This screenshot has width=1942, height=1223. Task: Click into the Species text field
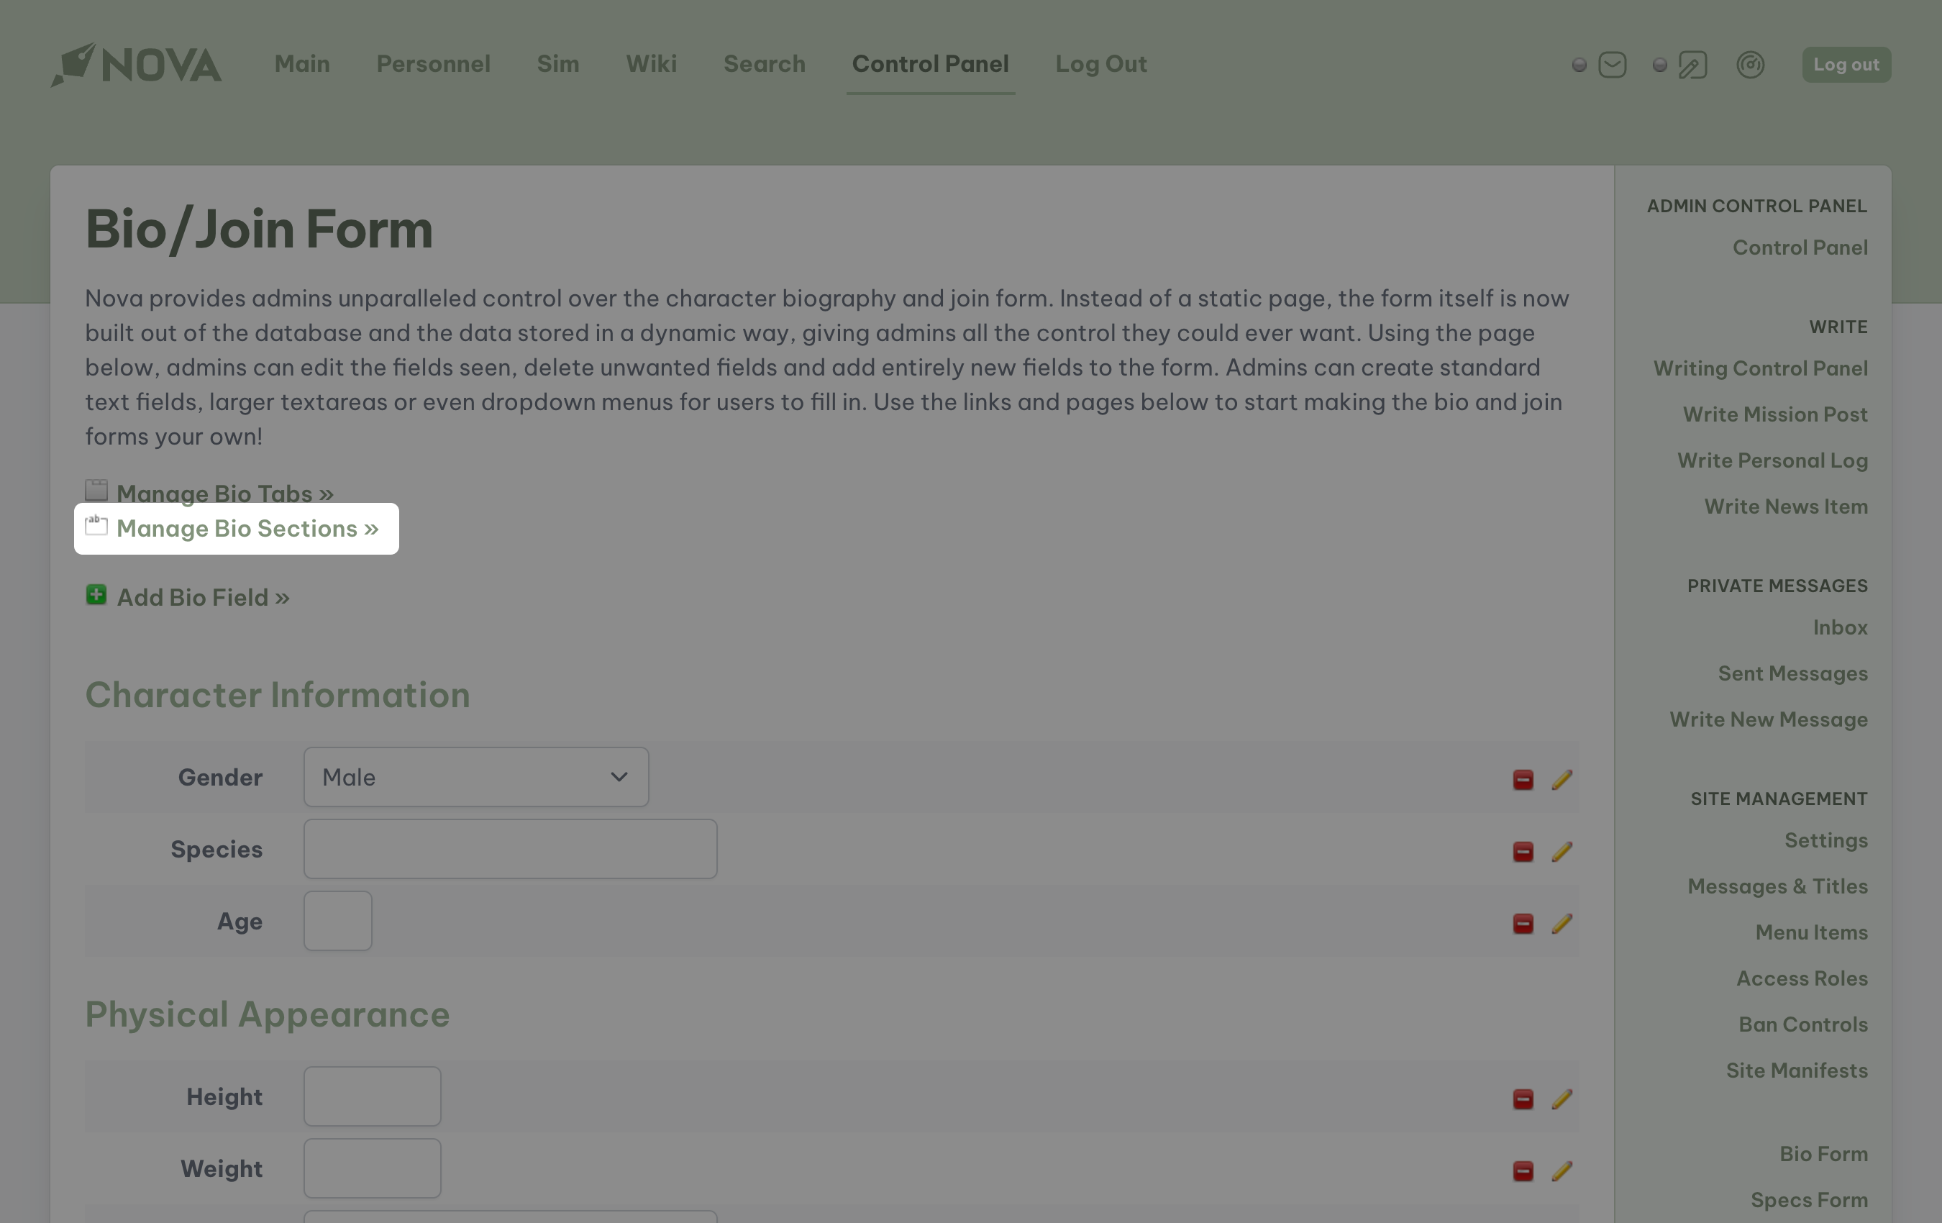510,849
